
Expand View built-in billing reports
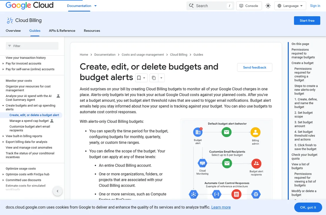[3, 136]
